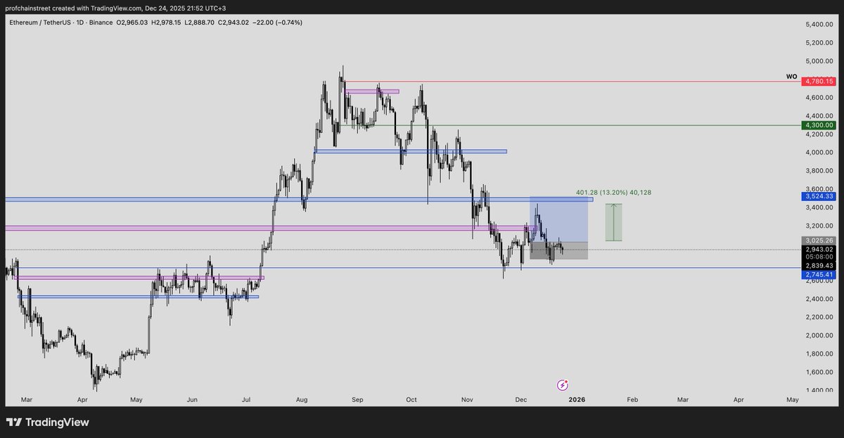Screen dimensions: 844x438
Task: Click the 'Jun' time axis label
Action: [192, 399]
